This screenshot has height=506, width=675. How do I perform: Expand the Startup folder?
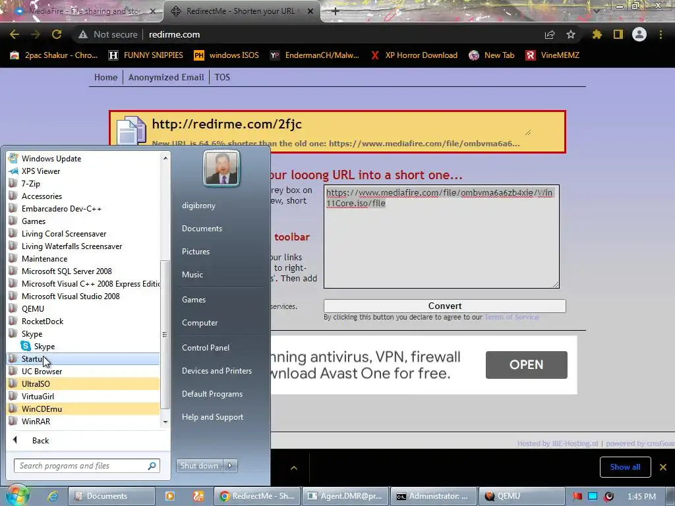coord(84,359)
